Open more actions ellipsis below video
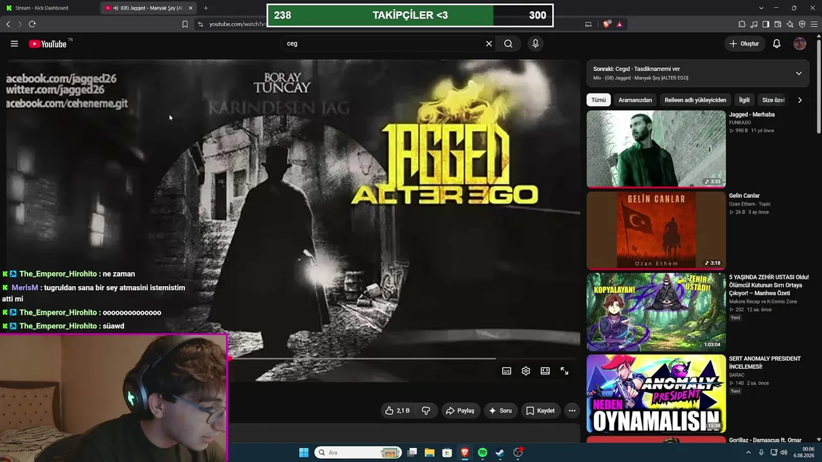The height and width of the screenshot is (462, 822). [572, 411]
